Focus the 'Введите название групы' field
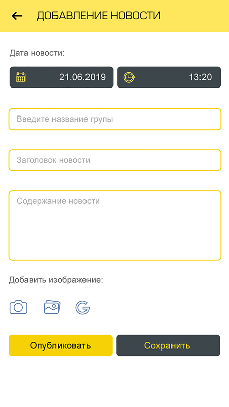 pyautogui.click(x=115, y=119)
